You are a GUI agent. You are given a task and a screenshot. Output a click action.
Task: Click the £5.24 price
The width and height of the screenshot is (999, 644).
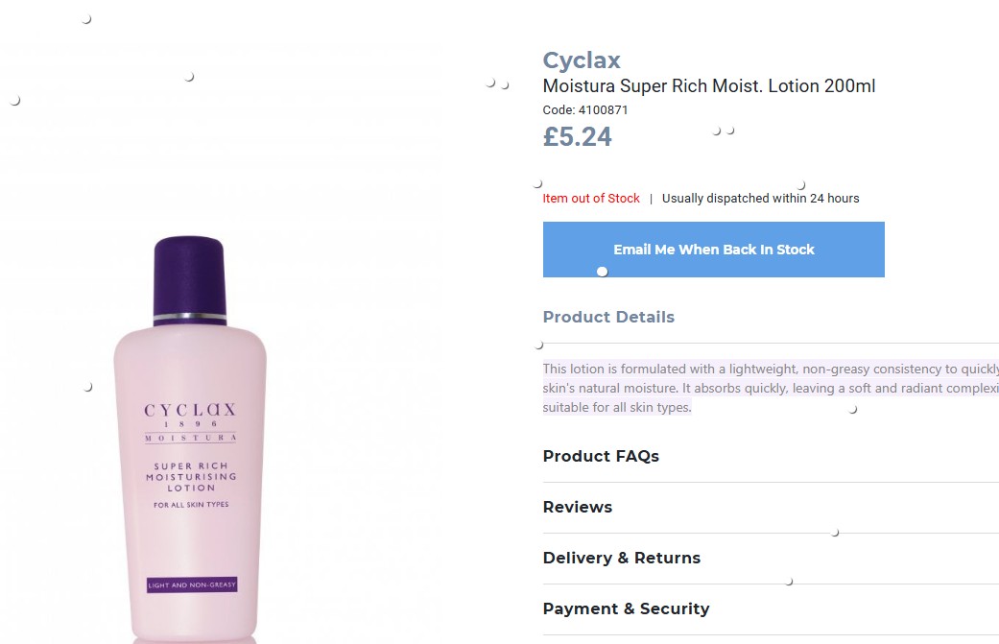[577, 137]
